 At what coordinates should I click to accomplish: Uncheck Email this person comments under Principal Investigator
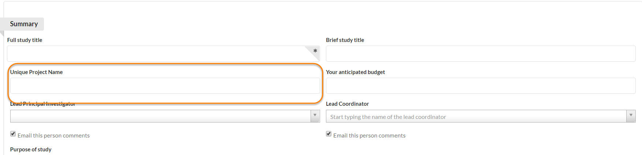(13, 134)
